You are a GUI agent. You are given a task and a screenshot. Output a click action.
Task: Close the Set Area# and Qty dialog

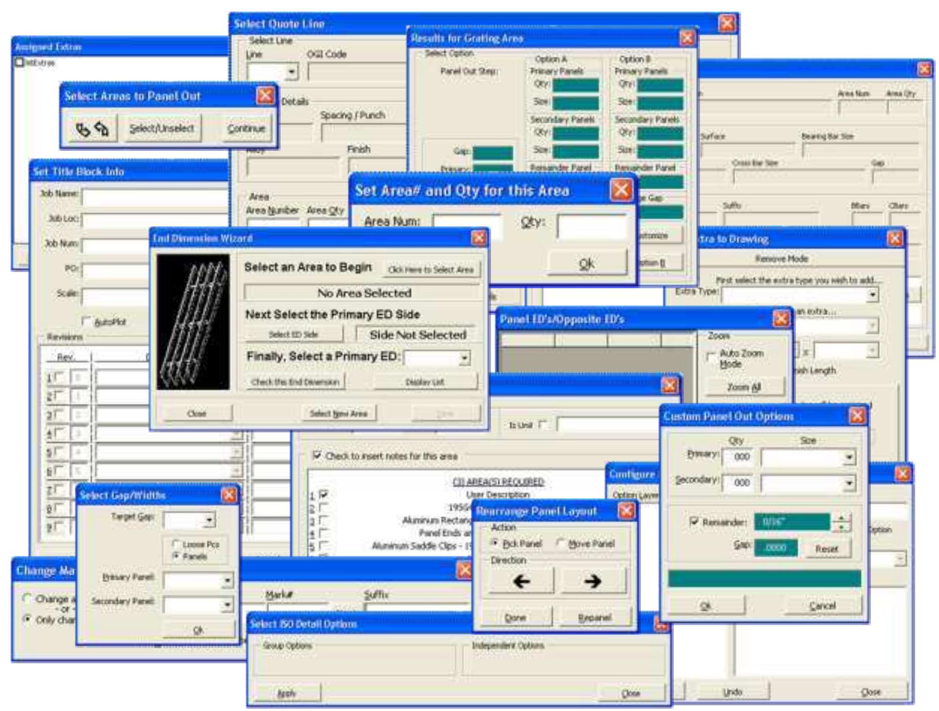621,189
